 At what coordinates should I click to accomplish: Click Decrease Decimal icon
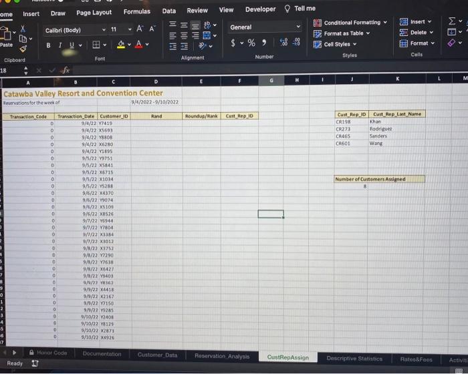(x=296, y=42)
